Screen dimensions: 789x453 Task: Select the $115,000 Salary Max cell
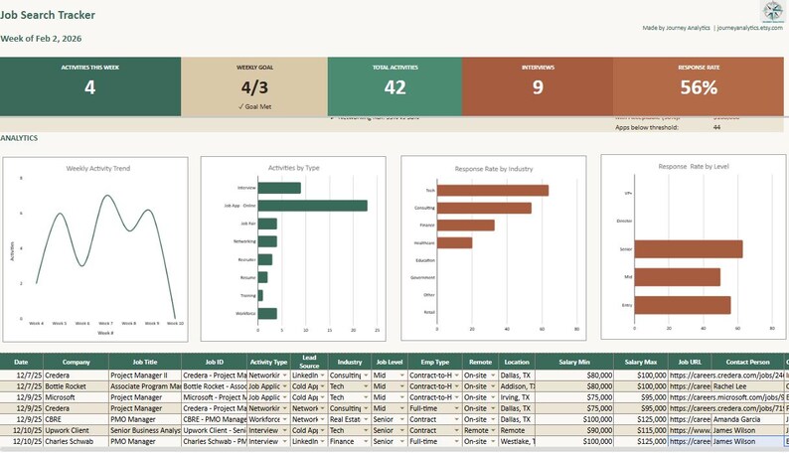(x=641, y=431)
